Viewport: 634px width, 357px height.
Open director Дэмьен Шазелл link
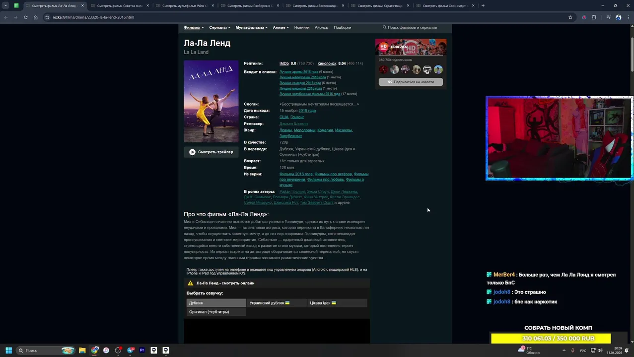pyautogui.click(x=293, y=123)
